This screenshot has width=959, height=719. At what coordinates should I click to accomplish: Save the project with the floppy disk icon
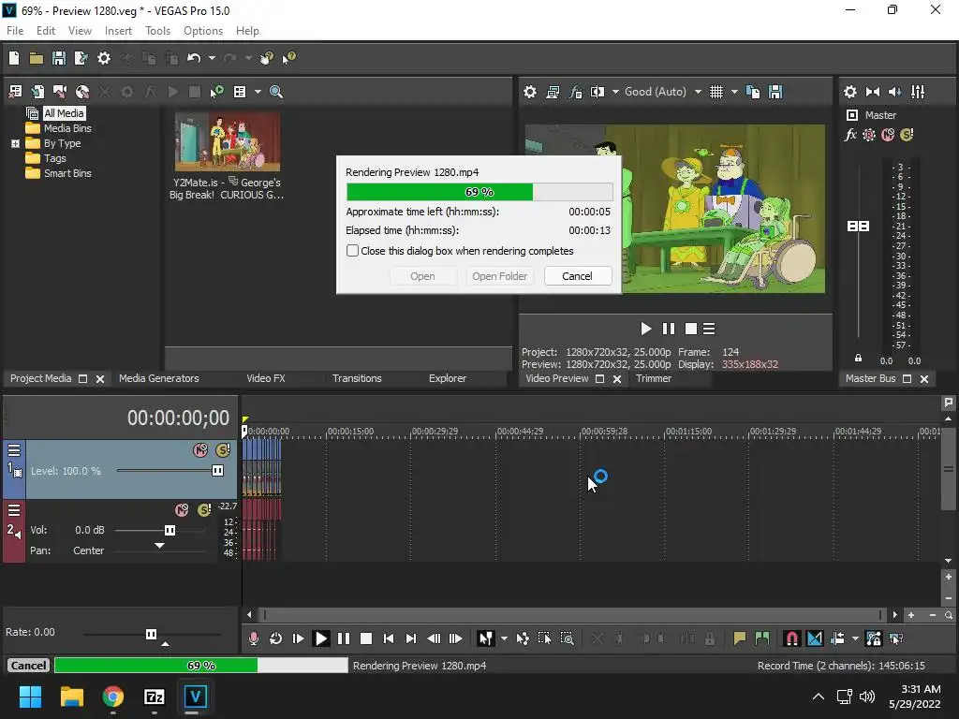(x=59, y=58)
